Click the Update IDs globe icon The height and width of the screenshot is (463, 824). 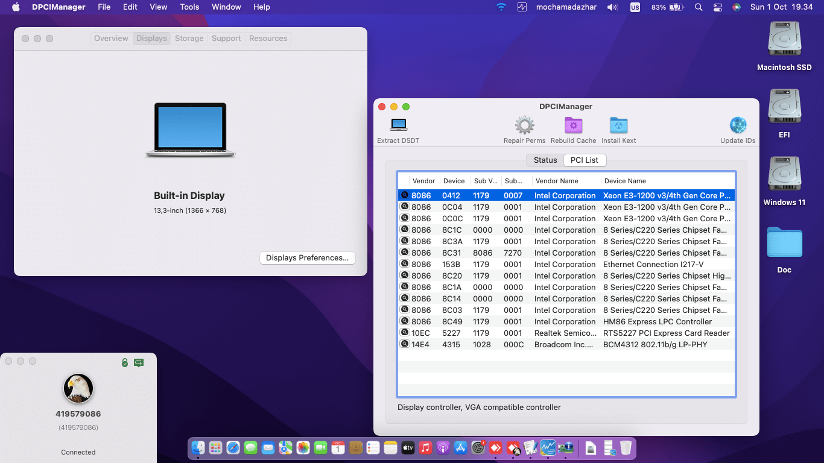737,125
